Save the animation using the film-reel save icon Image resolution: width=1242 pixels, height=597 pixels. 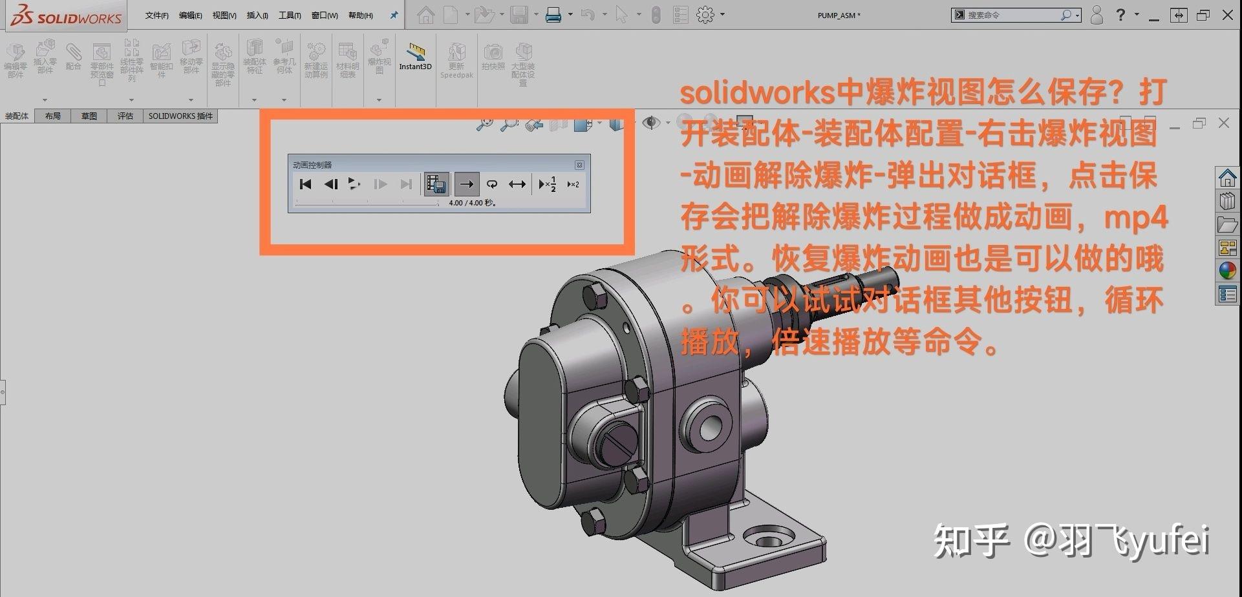(x=436, y=184)
